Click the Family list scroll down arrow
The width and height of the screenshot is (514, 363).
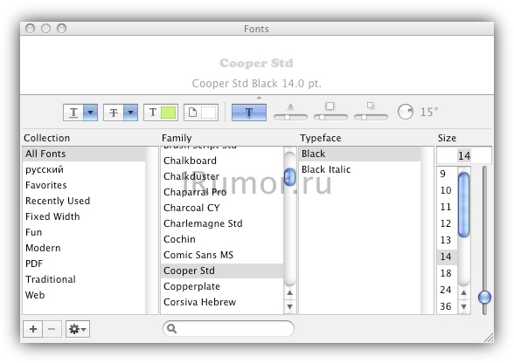point(290,306)
